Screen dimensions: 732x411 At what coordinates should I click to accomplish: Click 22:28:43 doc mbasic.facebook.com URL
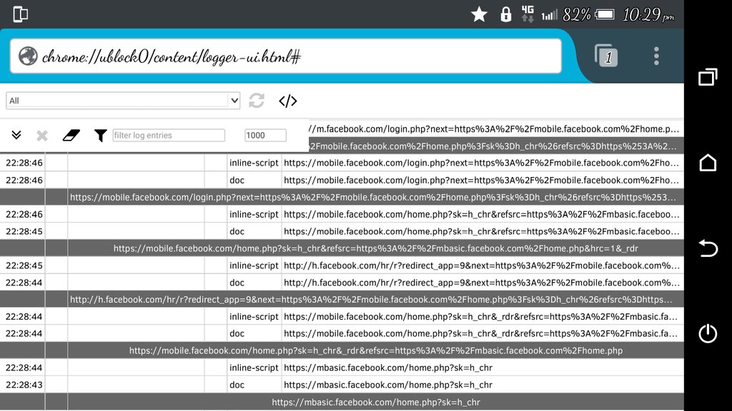(x=388, y=385)
